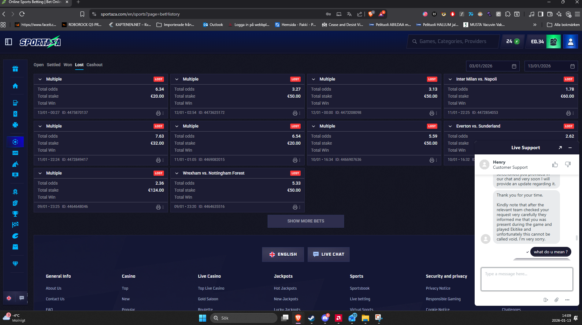
Task: Collapse the Wrexham vs. Nottingham Forest bet
Action: point(177,173)
